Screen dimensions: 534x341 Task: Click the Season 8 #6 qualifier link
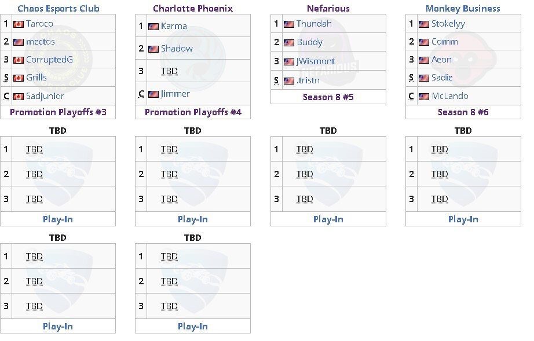coord(463,112)
